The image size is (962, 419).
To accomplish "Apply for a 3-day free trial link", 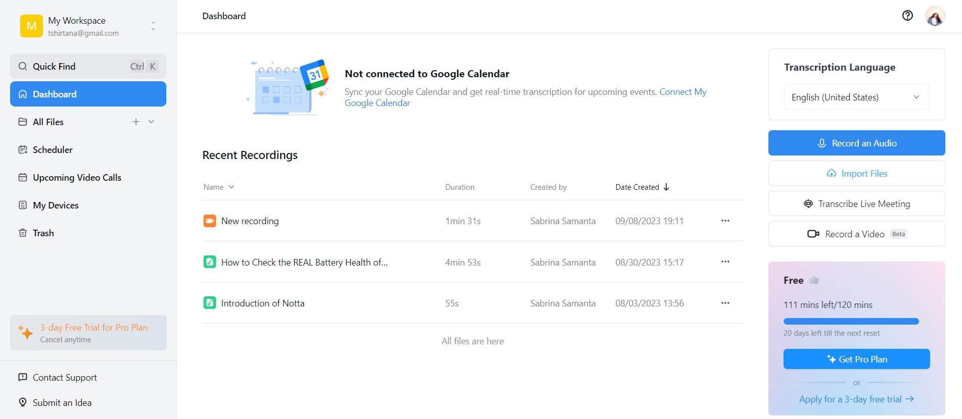I will point(856,399).
